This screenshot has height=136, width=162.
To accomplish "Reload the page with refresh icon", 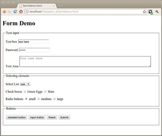I will pos(15,12).
